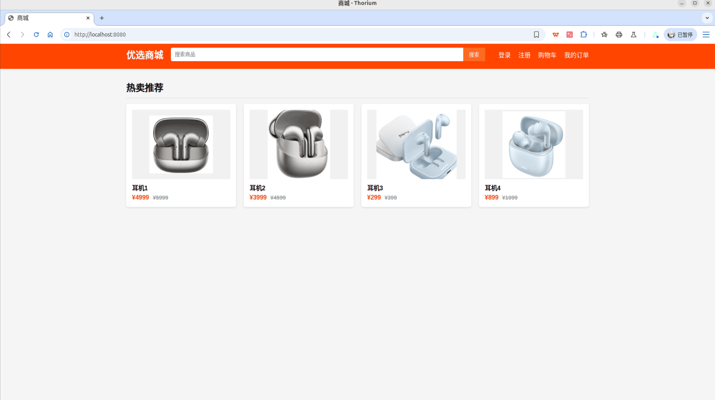The height and width of the screenshot is (400, 715).
Task: Click the struck-through ¥5999 original price
Action: 161,198
